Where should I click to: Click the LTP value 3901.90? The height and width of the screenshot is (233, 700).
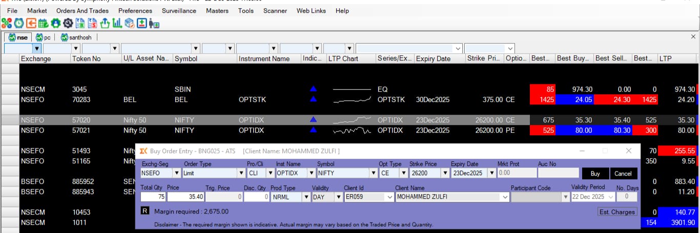point(677,222)
